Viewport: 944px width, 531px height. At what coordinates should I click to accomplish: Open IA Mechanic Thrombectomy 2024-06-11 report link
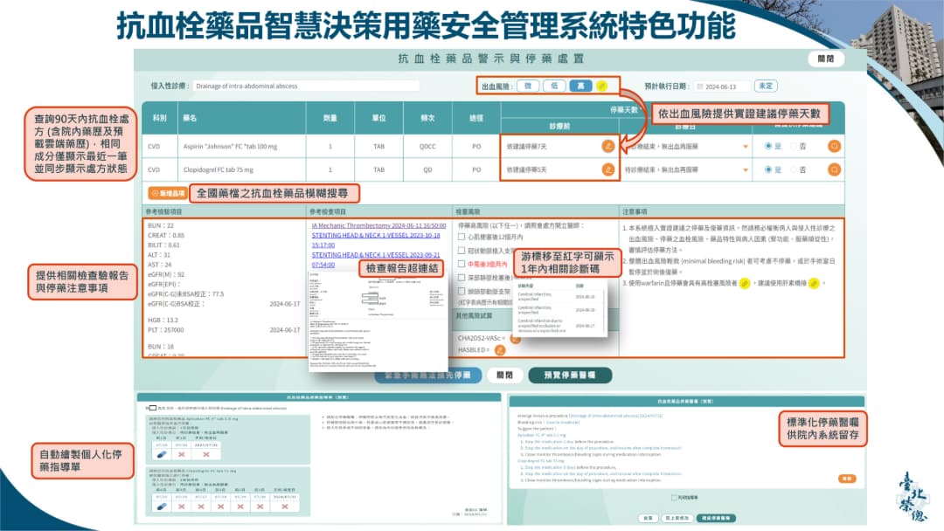378,225
